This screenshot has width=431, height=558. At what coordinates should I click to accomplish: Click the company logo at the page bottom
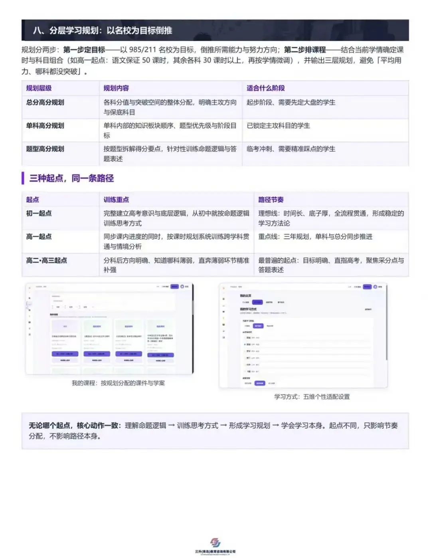(x=215, y=543)
